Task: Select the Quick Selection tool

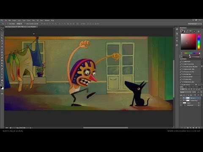Action: 2,38
